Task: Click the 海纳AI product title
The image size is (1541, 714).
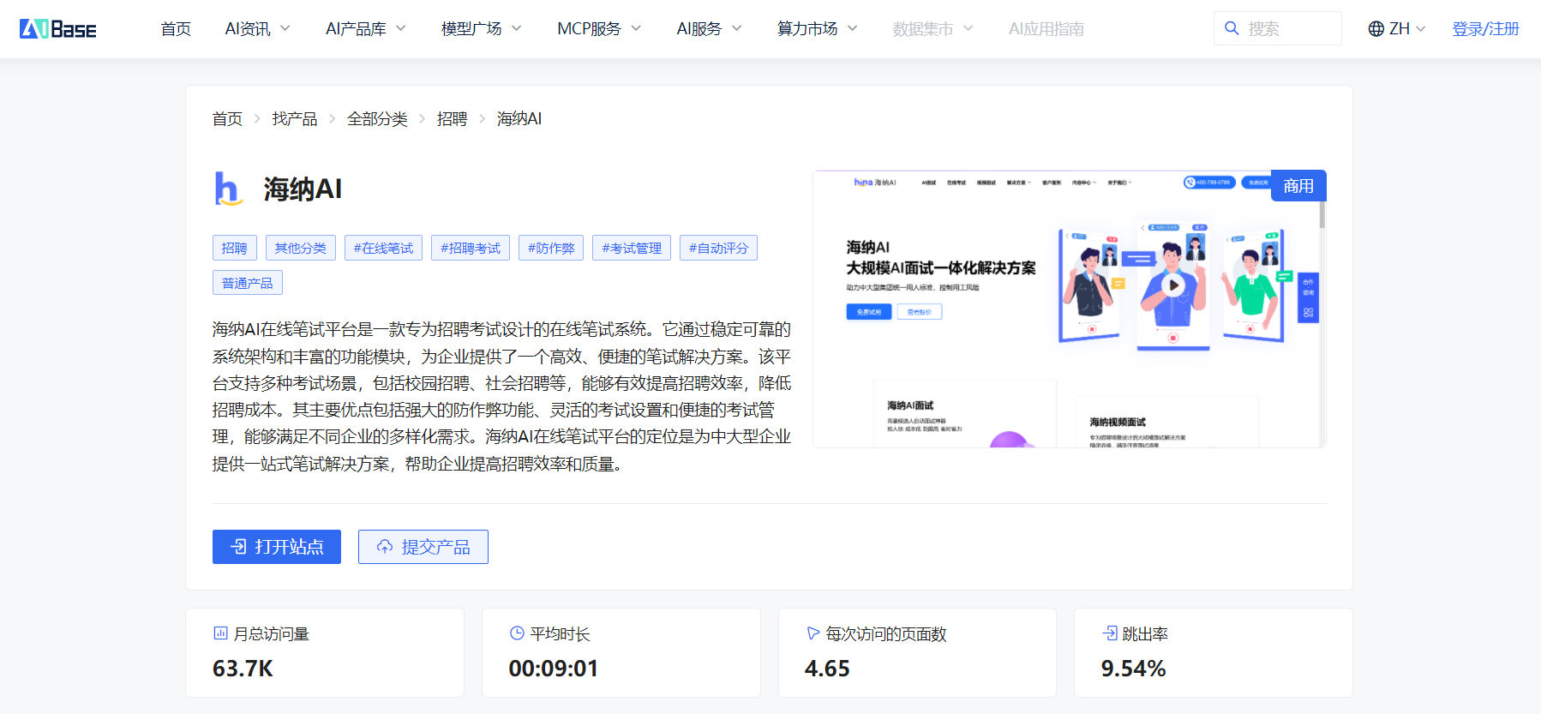Action: pos(303,189)
